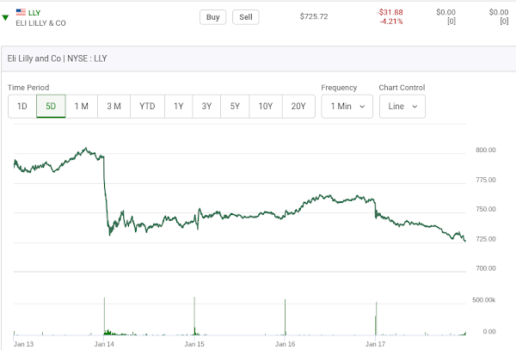Click the Jan 14 opening volume spike bar
Screen dimensions: 516x350
(104, 316)
